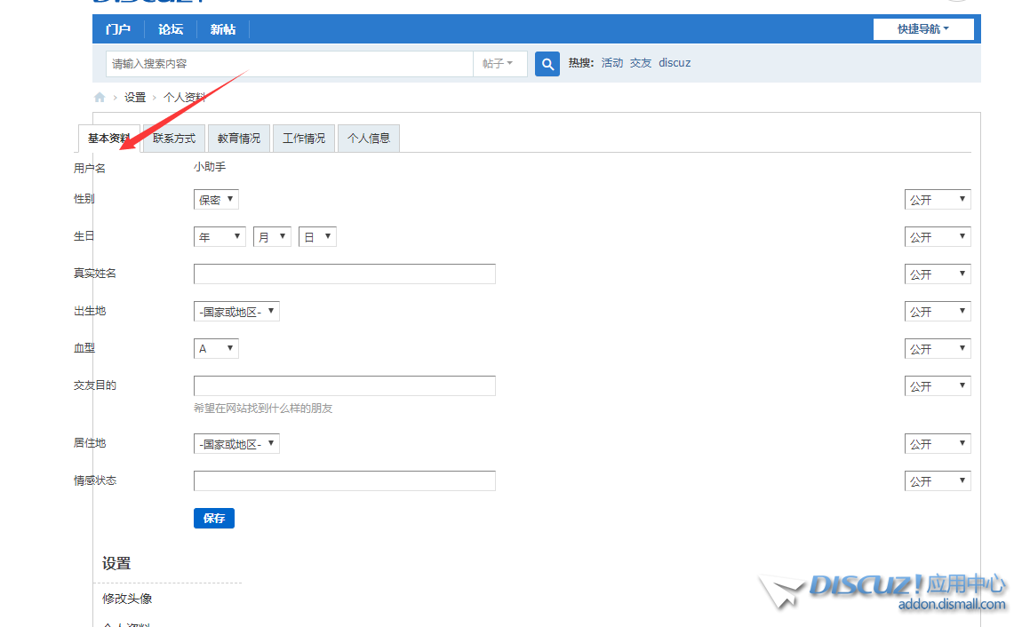
Task: Focus the 真实姓名 text field
Action: (x=344, y=274)
